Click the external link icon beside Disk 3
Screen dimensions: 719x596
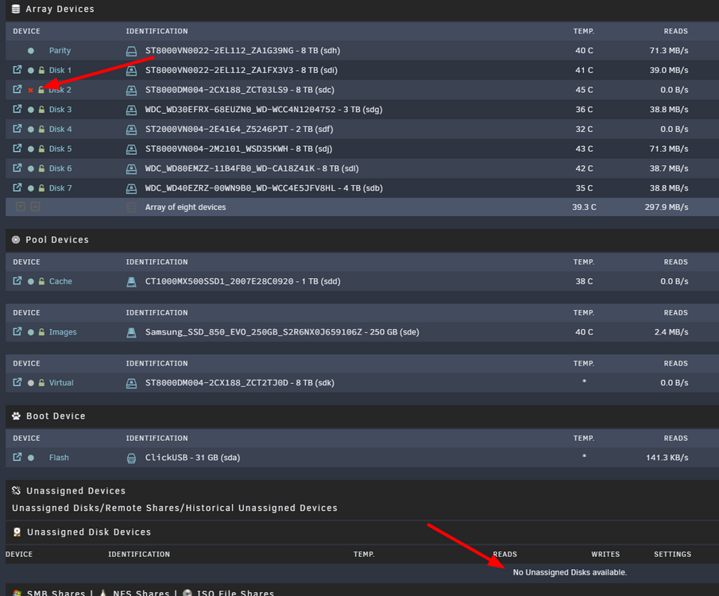[17, 109]
